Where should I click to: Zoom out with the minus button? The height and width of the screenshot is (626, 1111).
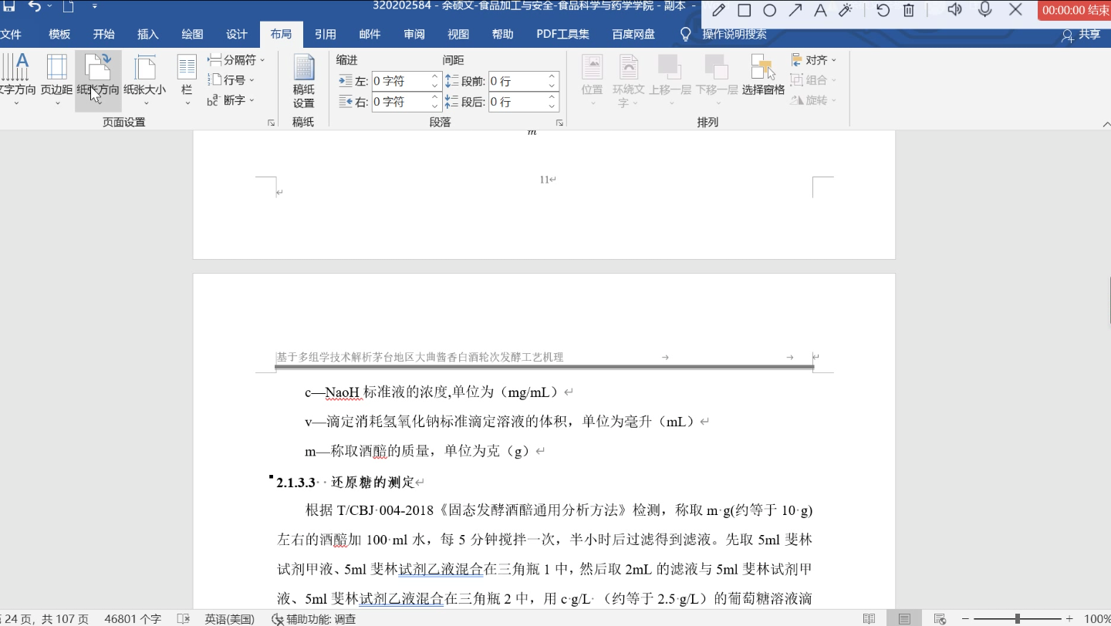tap(964, 618)
